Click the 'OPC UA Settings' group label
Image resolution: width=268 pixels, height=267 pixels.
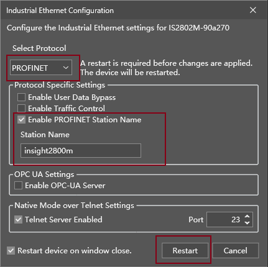(44, 174)
